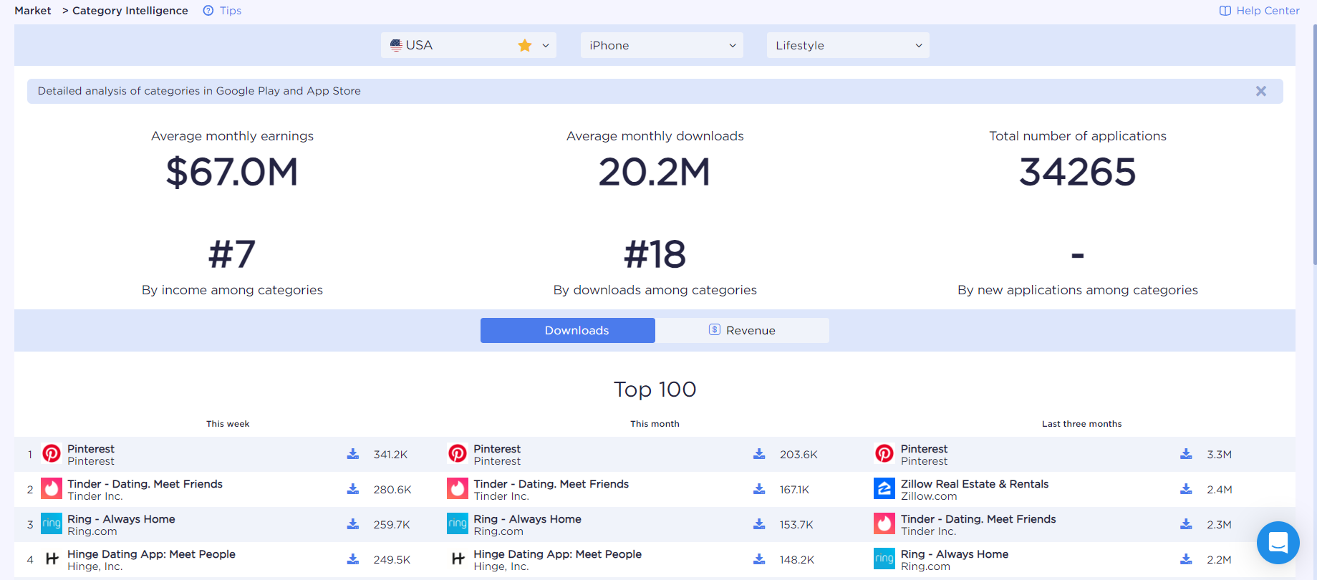Click the This week column header

(x=228, y=424)
